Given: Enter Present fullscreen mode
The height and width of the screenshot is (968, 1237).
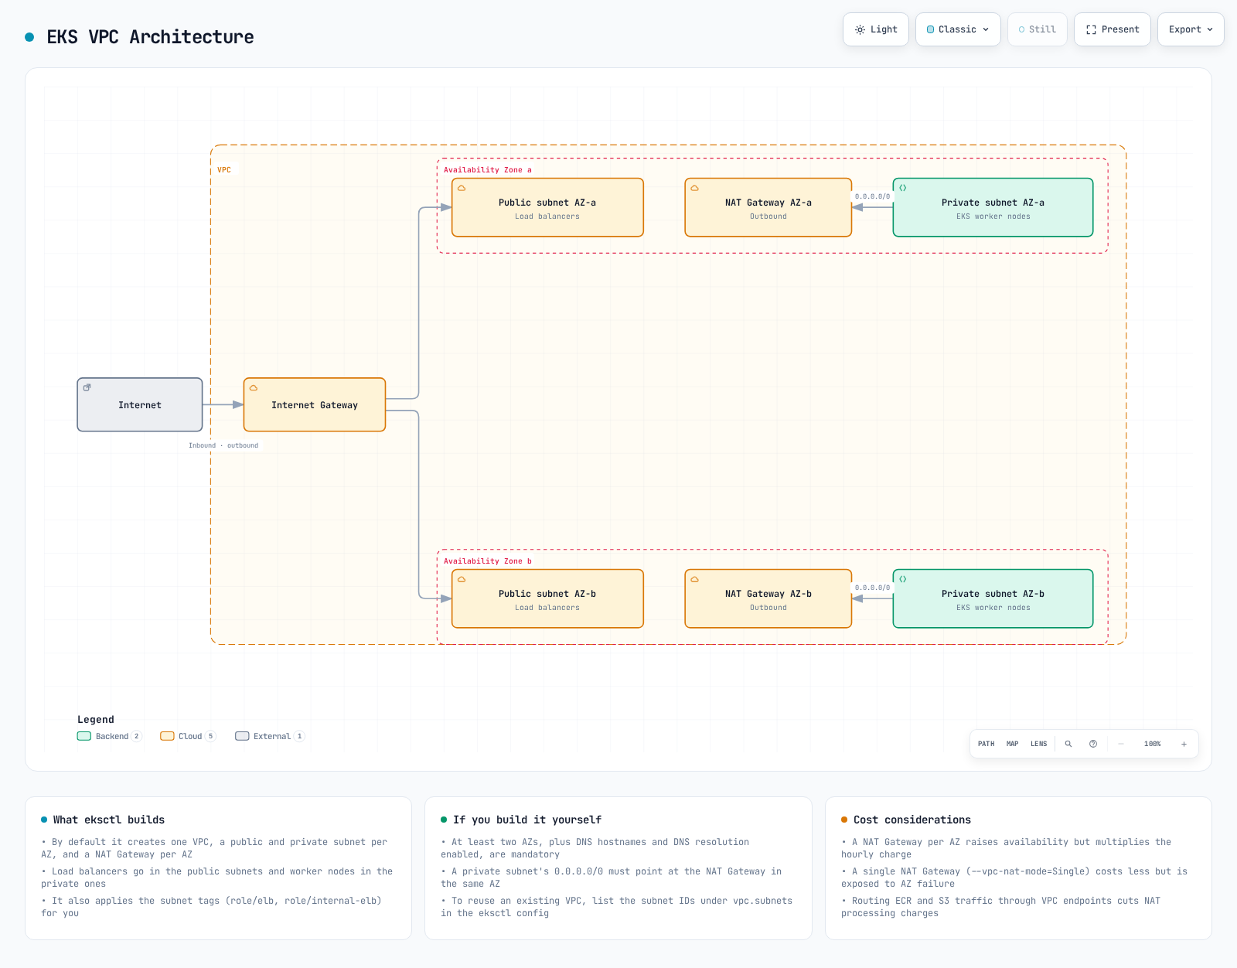Looking at the screenshot, I should [1112, 29].
